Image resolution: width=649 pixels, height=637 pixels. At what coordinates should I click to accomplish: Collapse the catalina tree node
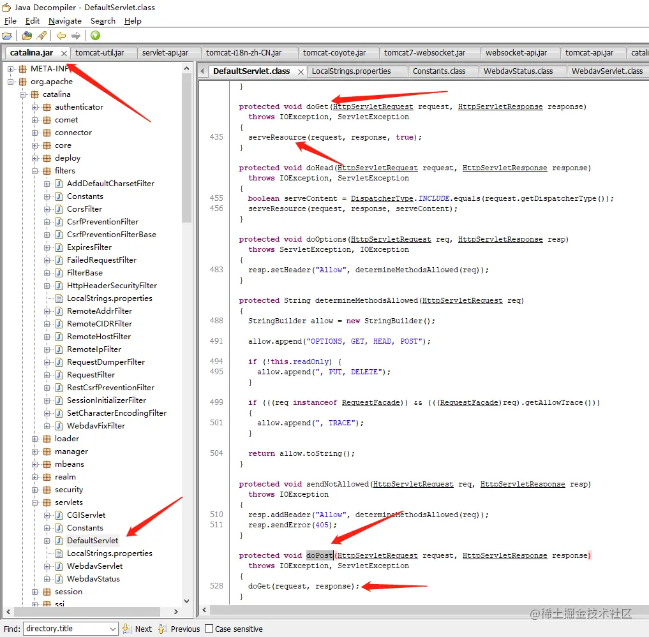point(23,95)
